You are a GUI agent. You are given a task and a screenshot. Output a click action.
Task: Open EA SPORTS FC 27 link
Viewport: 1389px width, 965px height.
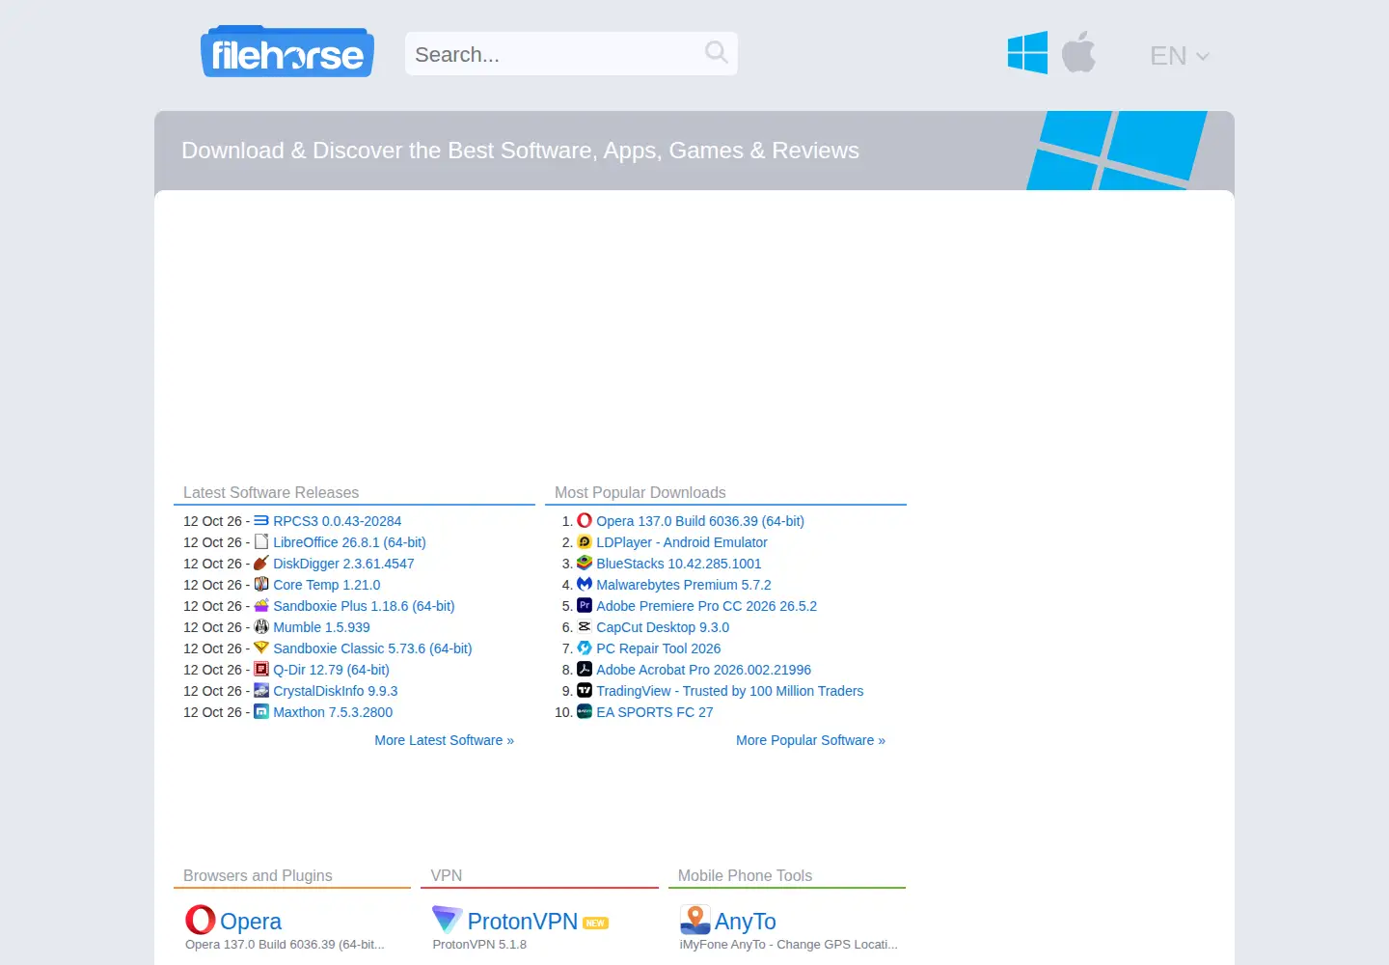[655, 712]
